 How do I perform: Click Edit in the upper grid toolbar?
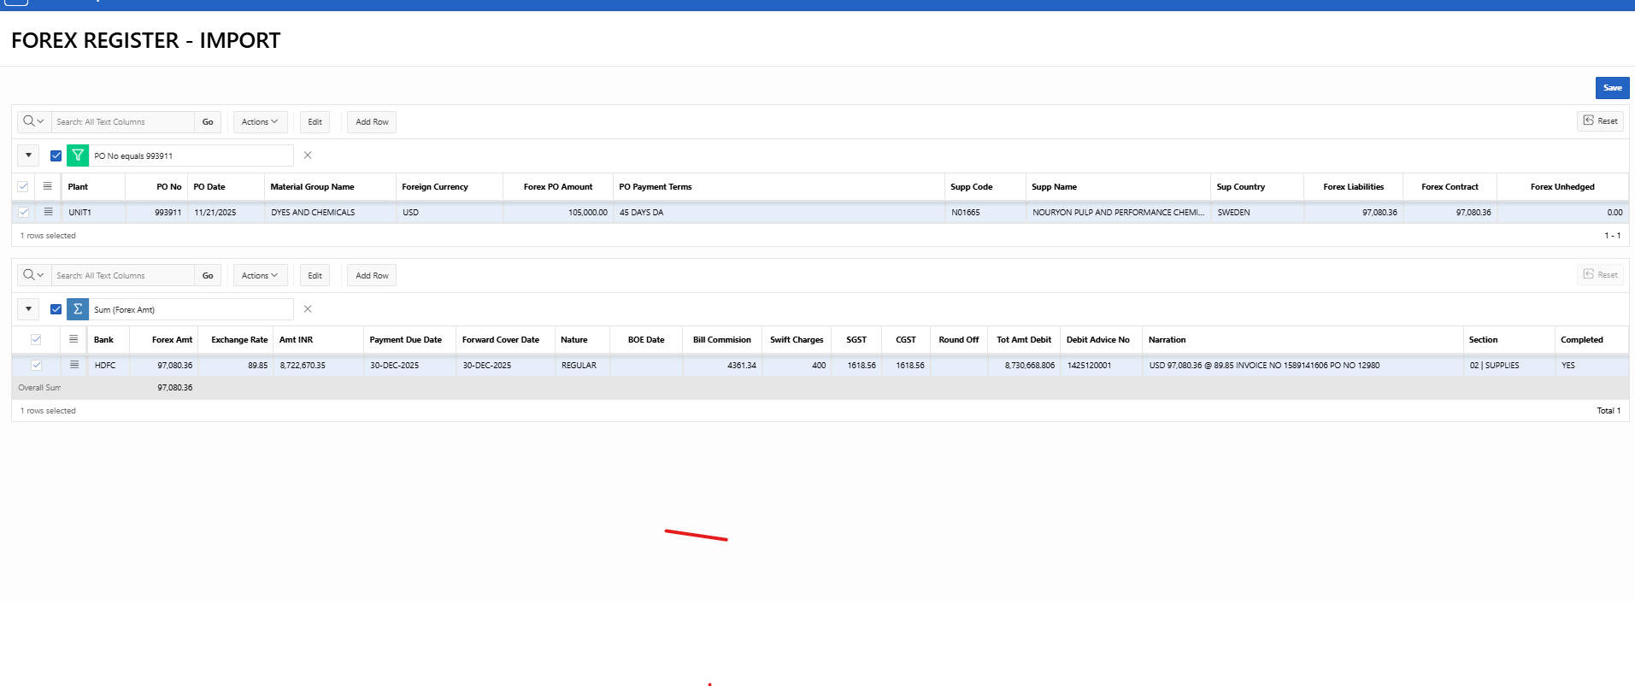tap(315, 122)
